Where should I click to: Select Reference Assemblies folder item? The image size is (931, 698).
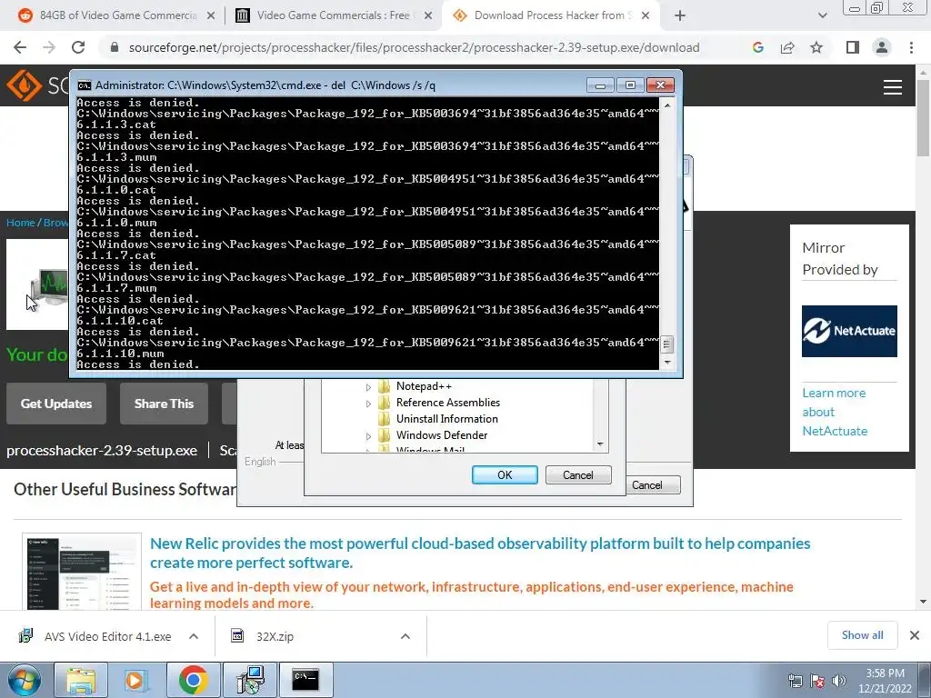[448, 403]
